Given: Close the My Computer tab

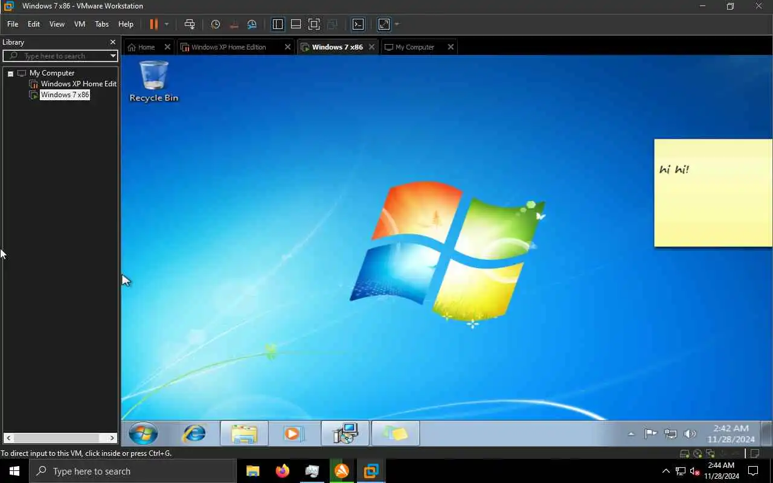Looking at the screenshot, I should point(451,47).
